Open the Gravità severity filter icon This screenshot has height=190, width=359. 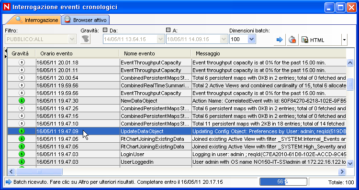(86, 39)
